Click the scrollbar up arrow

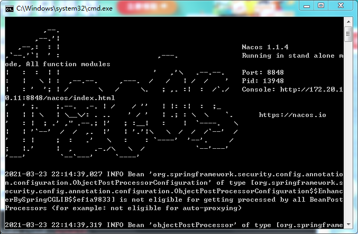pos(348,22)
